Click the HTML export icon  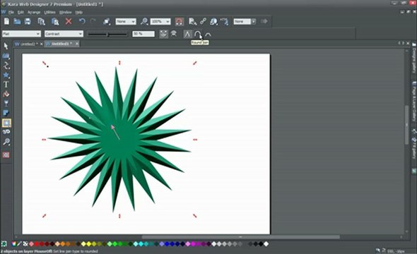(224, 21)
